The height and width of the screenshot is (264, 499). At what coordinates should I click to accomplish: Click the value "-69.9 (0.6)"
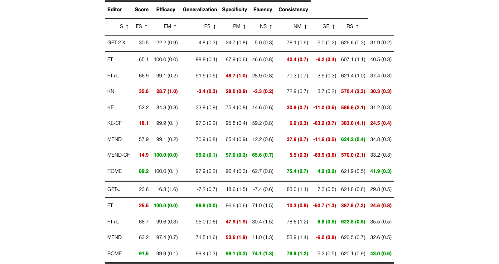[x=325, y=155]
